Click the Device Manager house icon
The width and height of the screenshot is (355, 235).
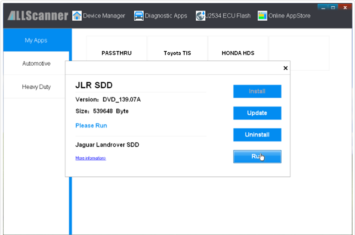[77, 16]
